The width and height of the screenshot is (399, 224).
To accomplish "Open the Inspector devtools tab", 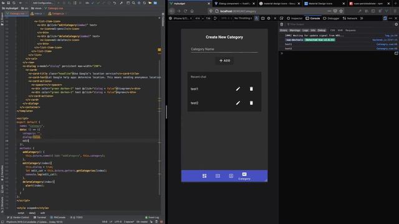I will [295, 18].
